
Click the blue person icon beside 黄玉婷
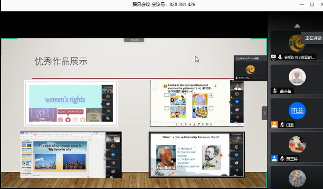(x=274, y=158)
